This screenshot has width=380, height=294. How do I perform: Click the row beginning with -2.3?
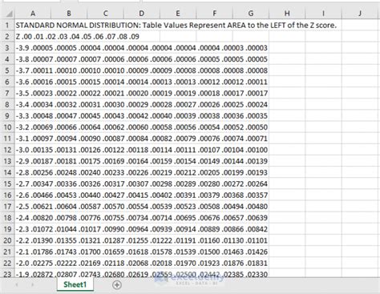click(142, 229)
